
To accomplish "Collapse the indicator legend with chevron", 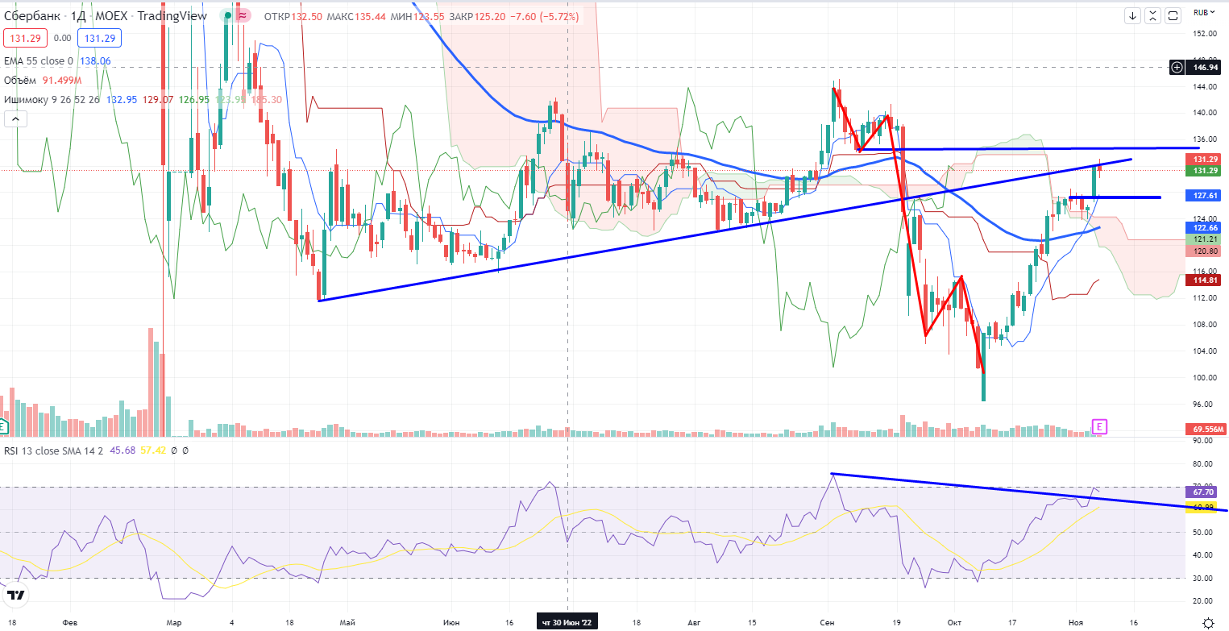I will click(15, 118).
